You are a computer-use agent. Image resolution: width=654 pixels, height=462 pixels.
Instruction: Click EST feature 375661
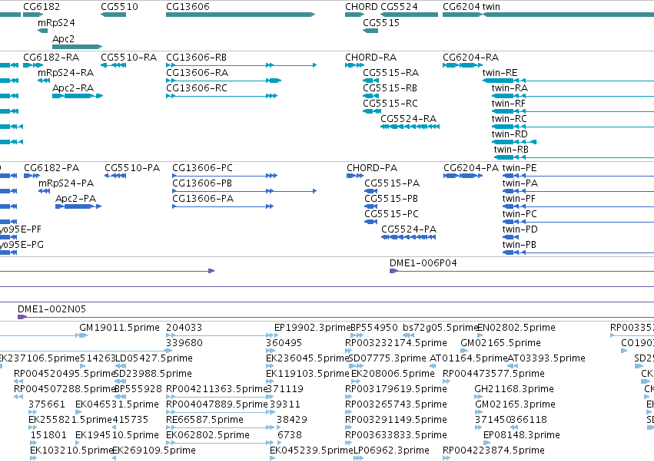pyautogui.click(x=47, y=404)
